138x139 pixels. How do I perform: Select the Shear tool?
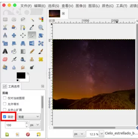[x=14, y=43]
